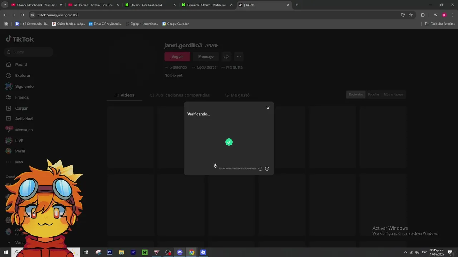Open media controls icon in toolbar
Image resolution: width=458 pixels, height=257 pixels.
[x=435, y=15]
